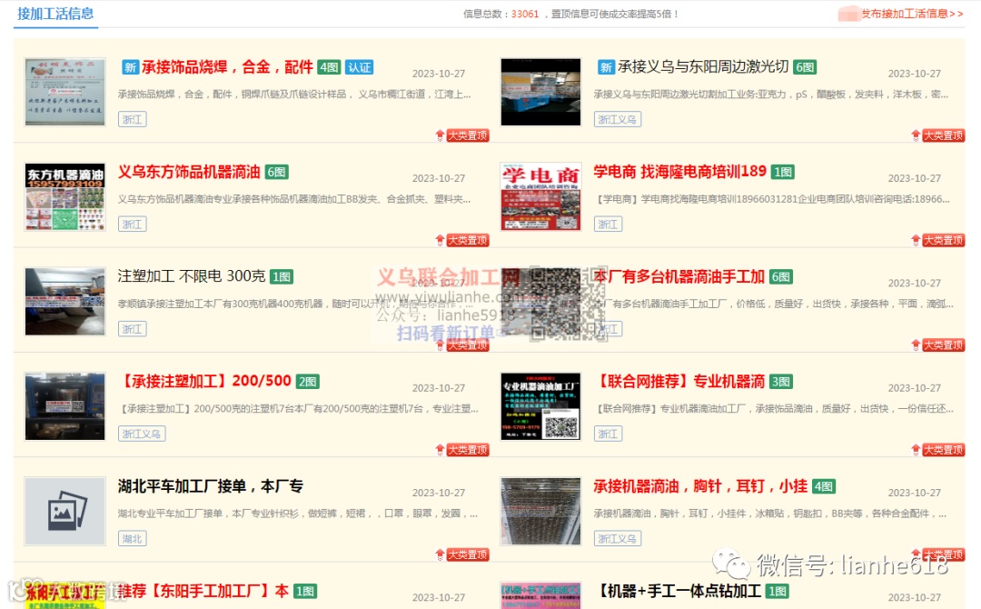
Task: Open thumbnail of 承接机器滴油,胸针 listing
Action: [x=541, y=512]
